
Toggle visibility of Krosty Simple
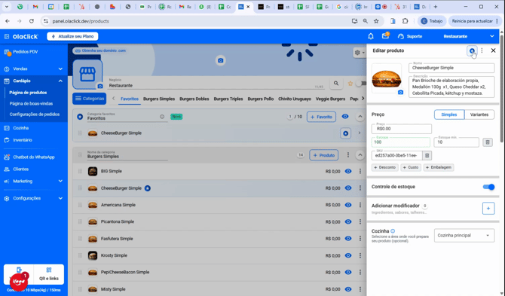tap(348, 255)
